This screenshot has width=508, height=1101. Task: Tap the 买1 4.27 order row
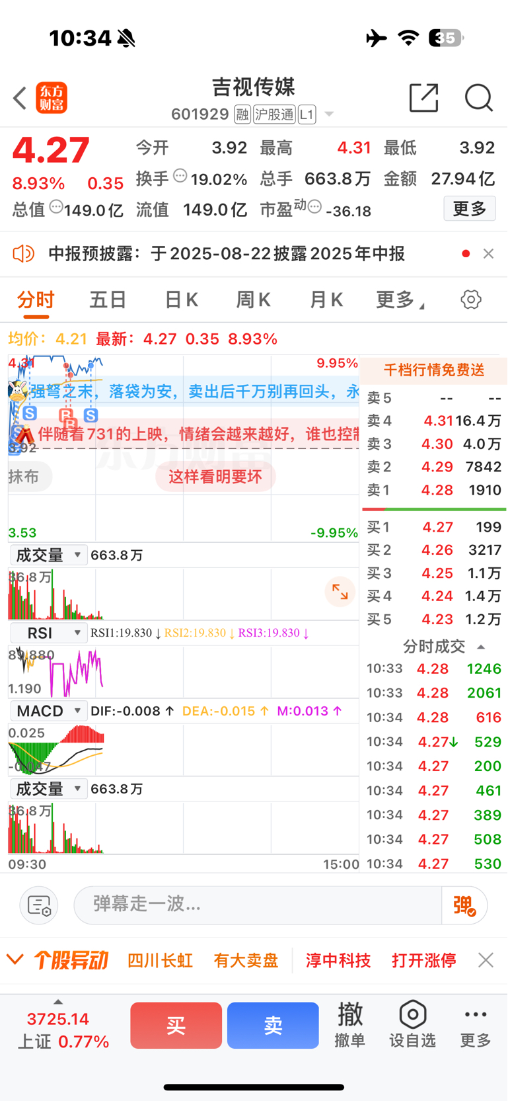[434, 527]
